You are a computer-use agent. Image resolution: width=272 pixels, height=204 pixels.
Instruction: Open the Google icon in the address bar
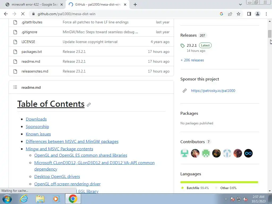tap(221, 14)
